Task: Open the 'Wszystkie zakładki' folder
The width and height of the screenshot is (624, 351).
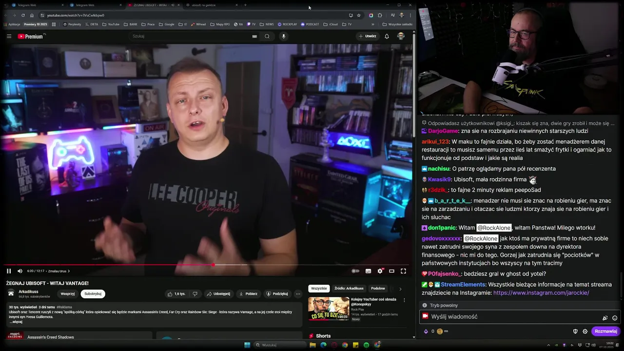Action: [397, 24]
